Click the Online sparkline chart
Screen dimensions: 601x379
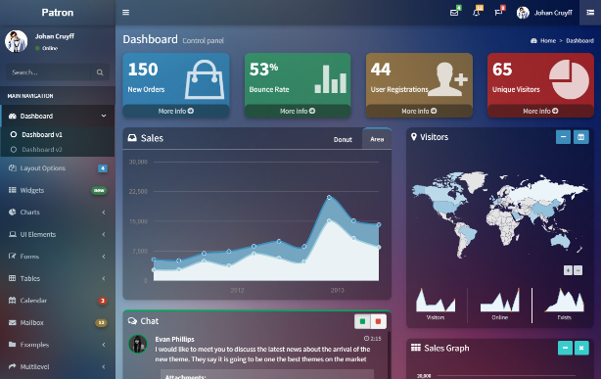click(x=500, y=300)
